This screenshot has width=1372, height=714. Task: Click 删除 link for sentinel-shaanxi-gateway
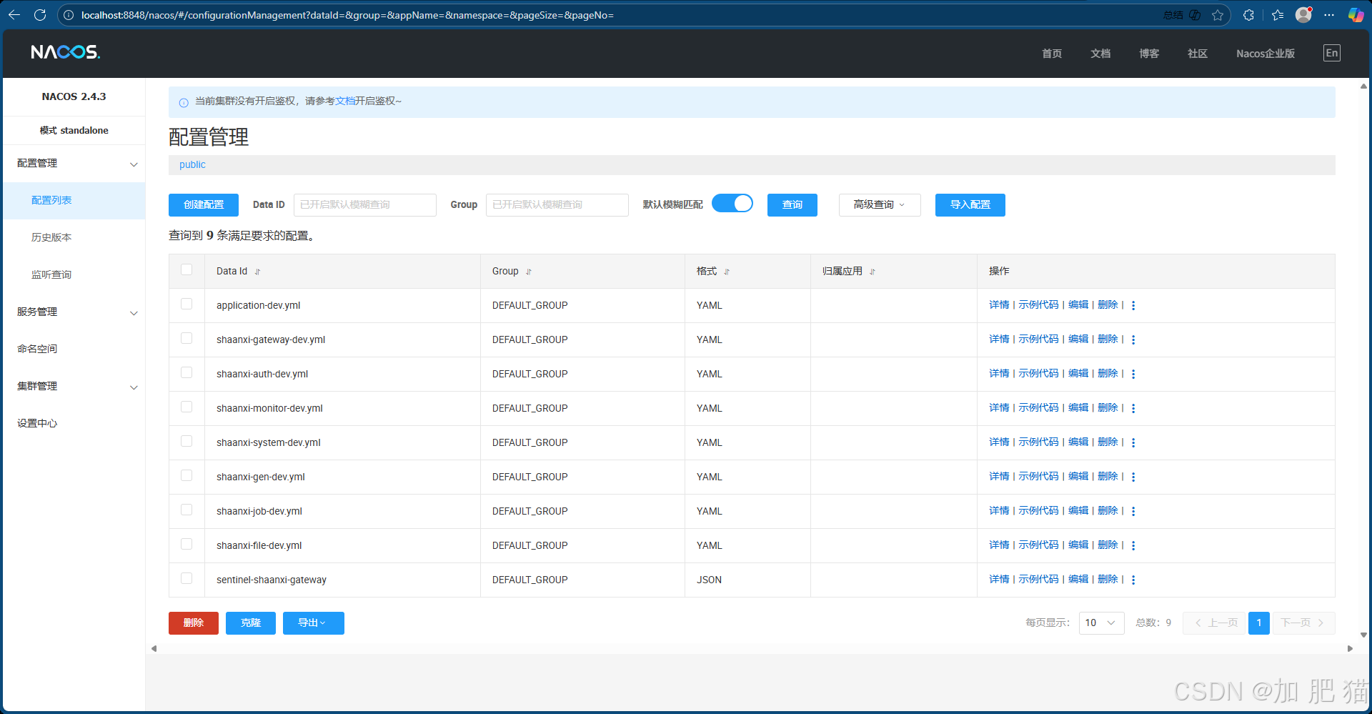click(x=1108, y=579)
